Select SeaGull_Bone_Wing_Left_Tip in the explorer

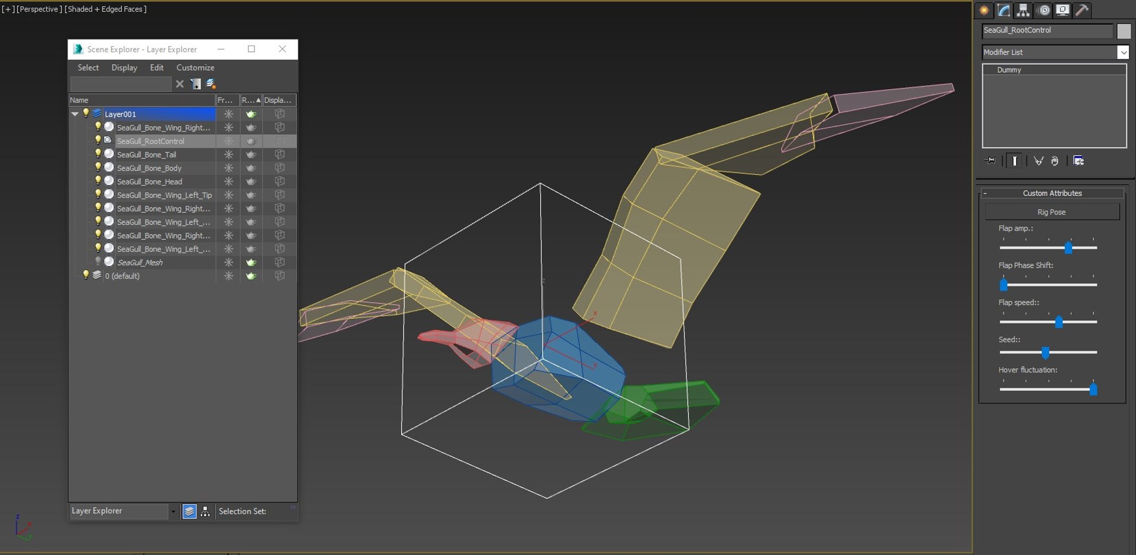pyautogui.click(x=164, y=195)
